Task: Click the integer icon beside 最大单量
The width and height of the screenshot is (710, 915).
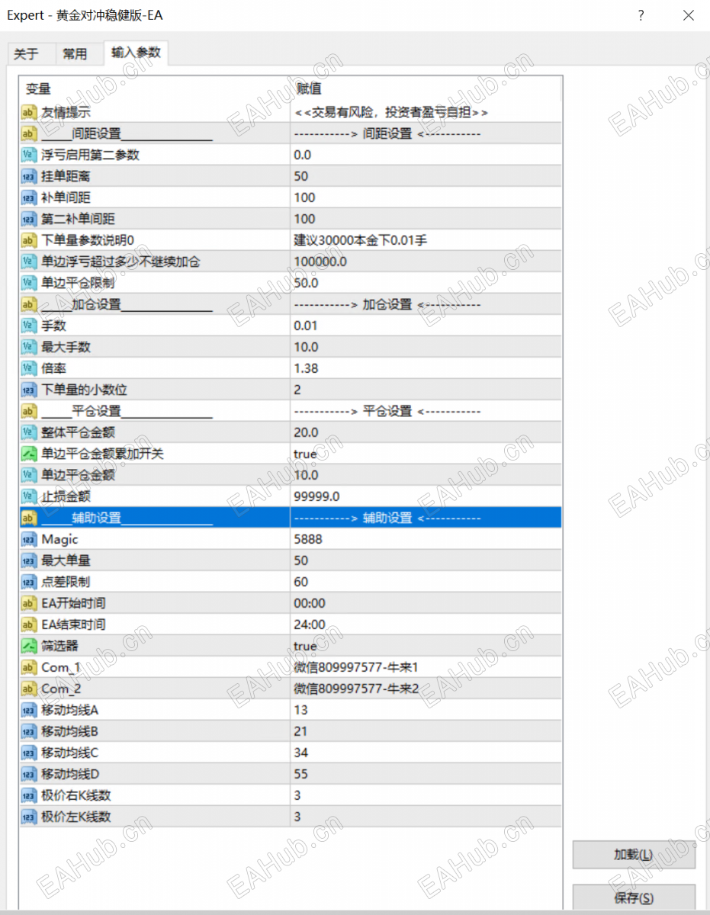Action: click(x=29, y=560)
